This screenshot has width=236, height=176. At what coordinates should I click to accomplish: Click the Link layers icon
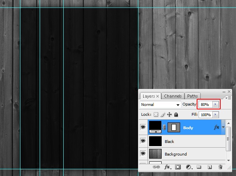(x=157, y=167)
